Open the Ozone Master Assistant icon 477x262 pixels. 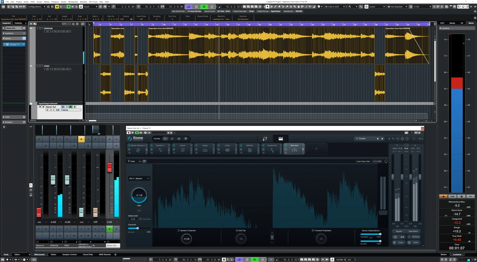265,139
